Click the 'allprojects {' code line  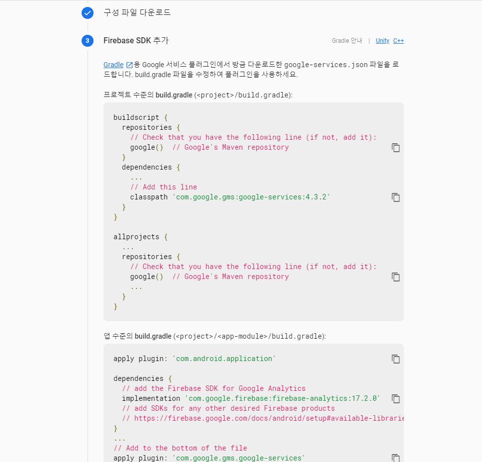click(x=140, y=237)
